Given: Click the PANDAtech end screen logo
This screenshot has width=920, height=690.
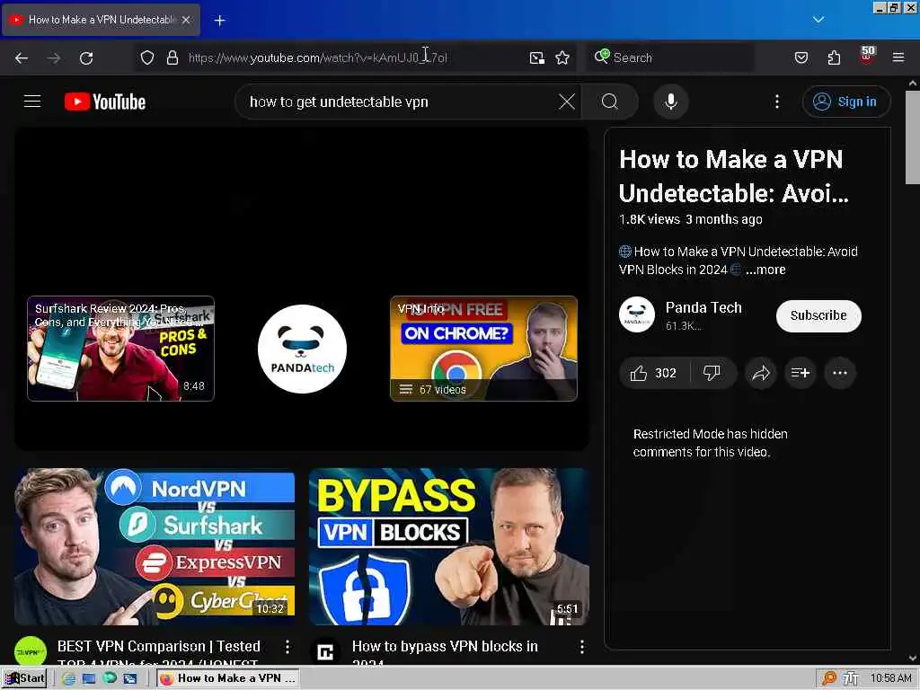Looking at the screenshot, I should (x=302, y=349).
